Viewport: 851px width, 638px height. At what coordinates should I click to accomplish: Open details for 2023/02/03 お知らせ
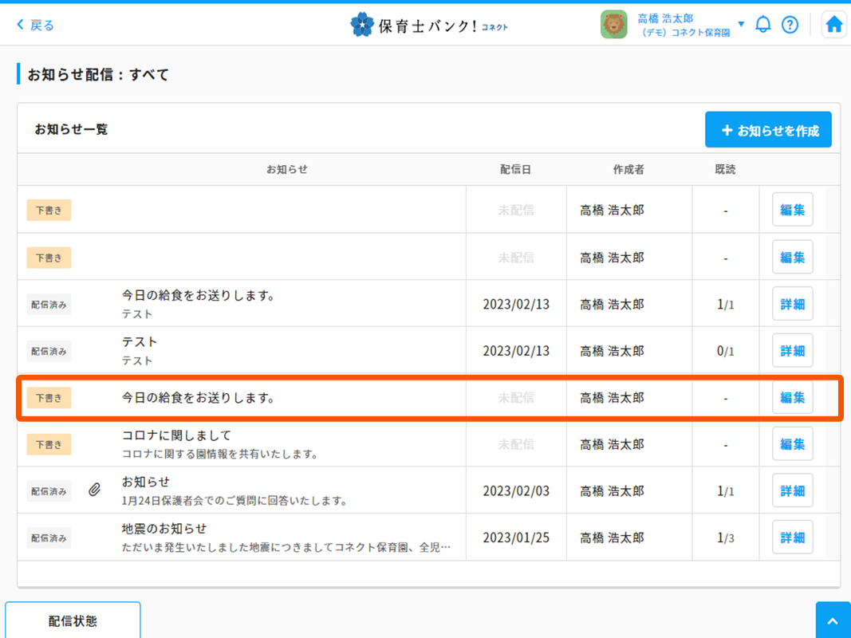point(792,490)
